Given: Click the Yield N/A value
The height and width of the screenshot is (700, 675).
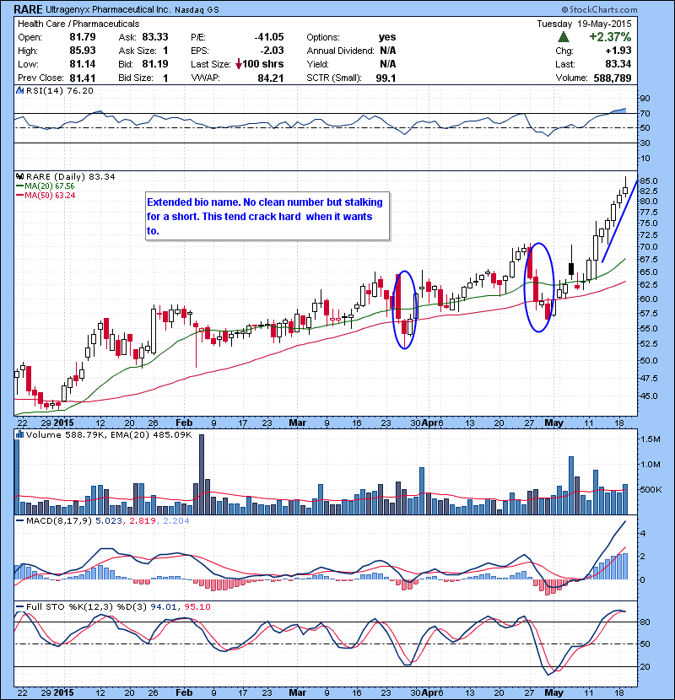Looking at the screenshot, I should pyautogui.click(x=388, y=64).
